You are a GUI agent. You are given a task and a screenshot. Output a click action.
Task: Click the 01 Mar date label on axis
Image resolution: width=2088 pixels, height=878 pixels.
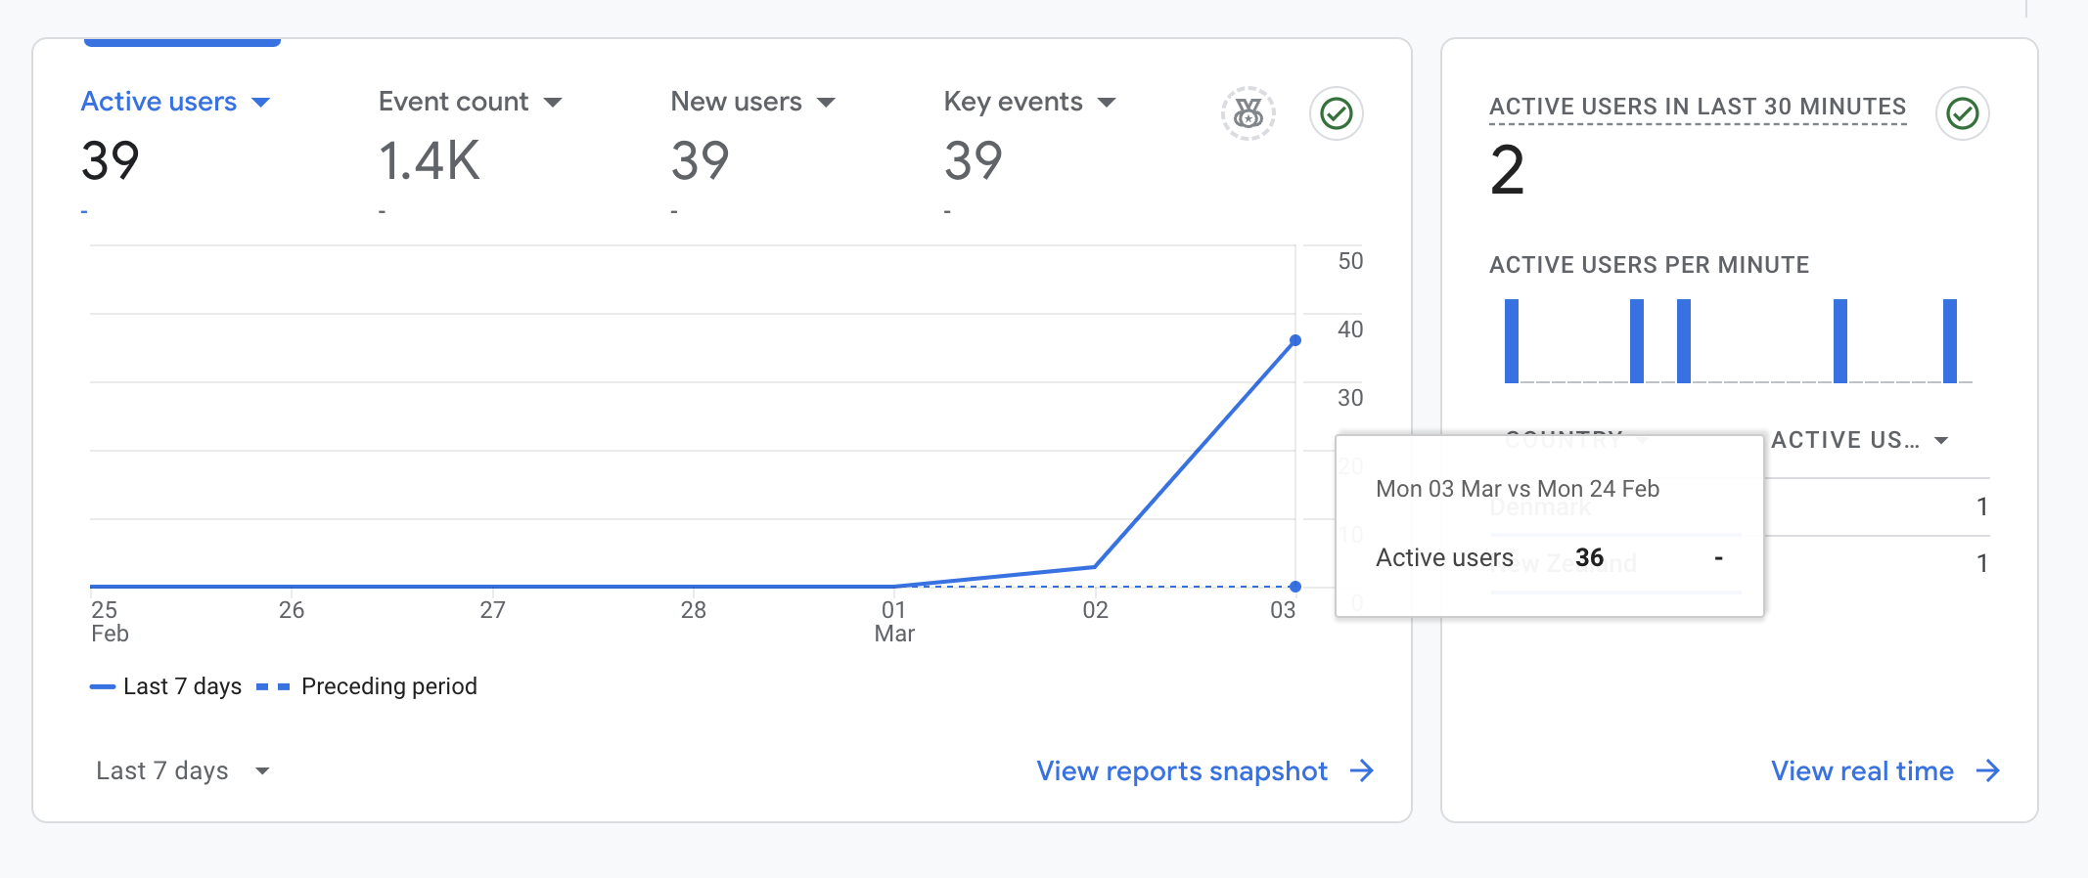tap(894, 622)
